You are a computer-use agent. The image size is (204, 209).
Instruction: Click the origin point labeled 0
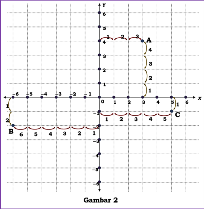click(x=99, y=97)
